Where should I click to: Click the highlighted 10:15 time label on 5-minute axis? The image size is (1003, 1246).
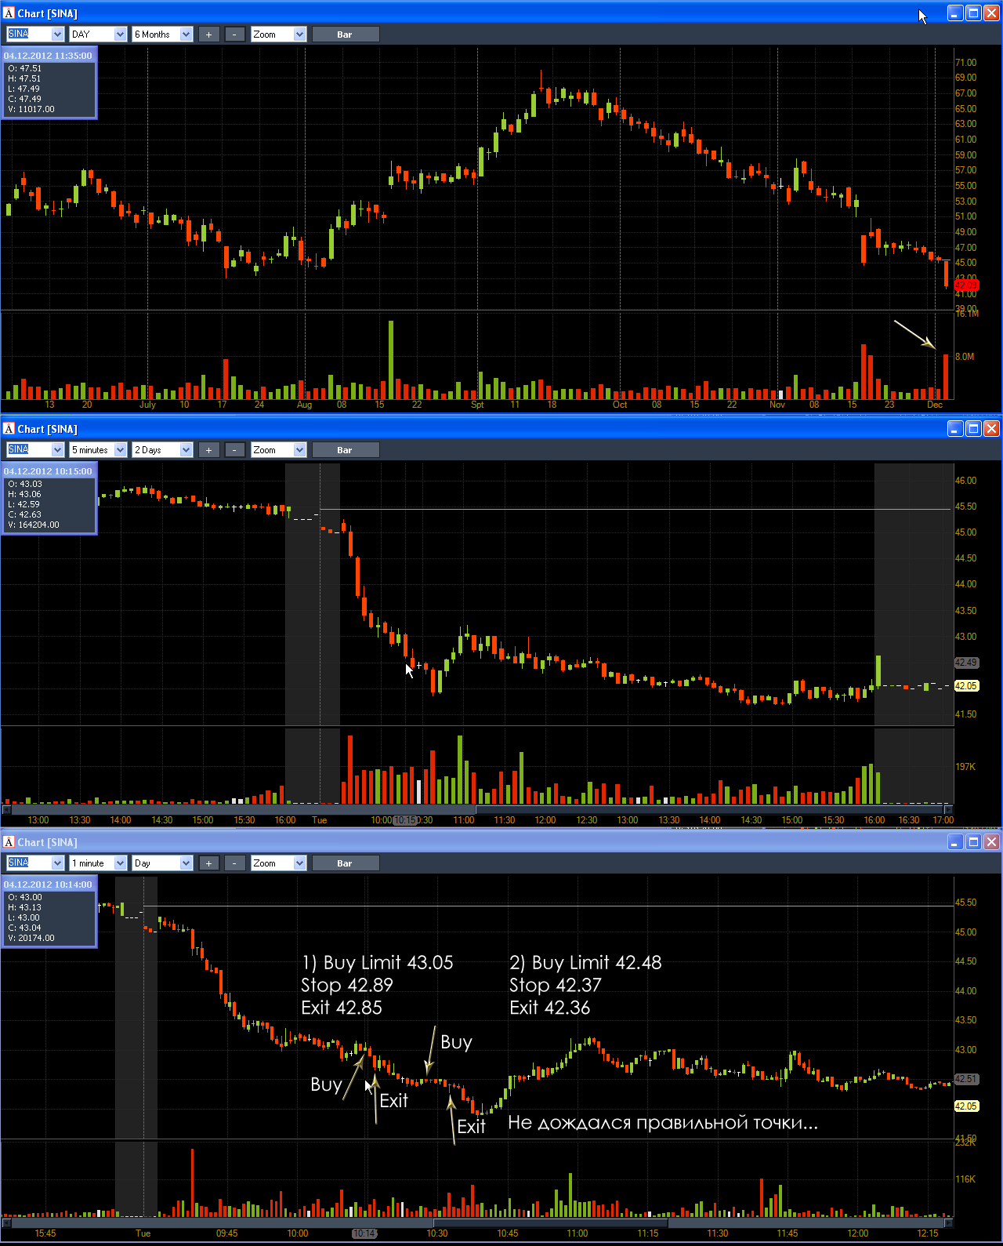405,820
